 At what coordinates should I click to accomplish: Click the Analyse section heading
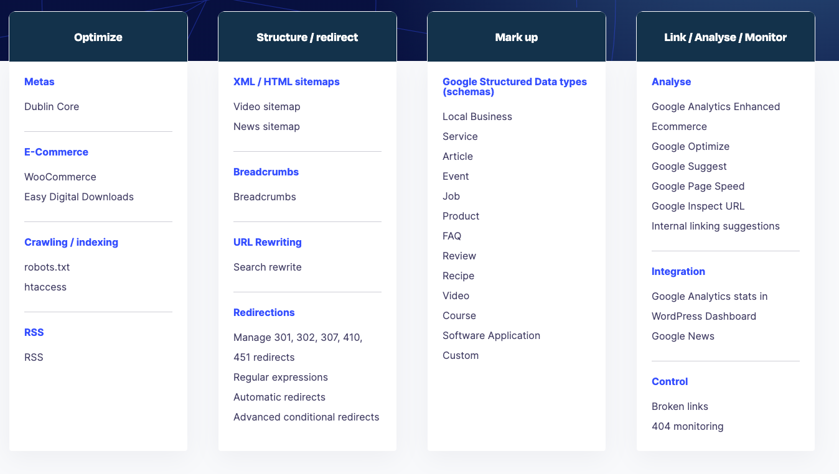click(x=671, y=81)
